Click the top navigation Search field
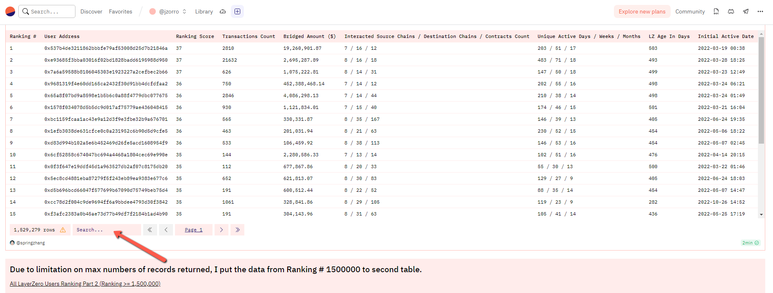 pos(47,11)
